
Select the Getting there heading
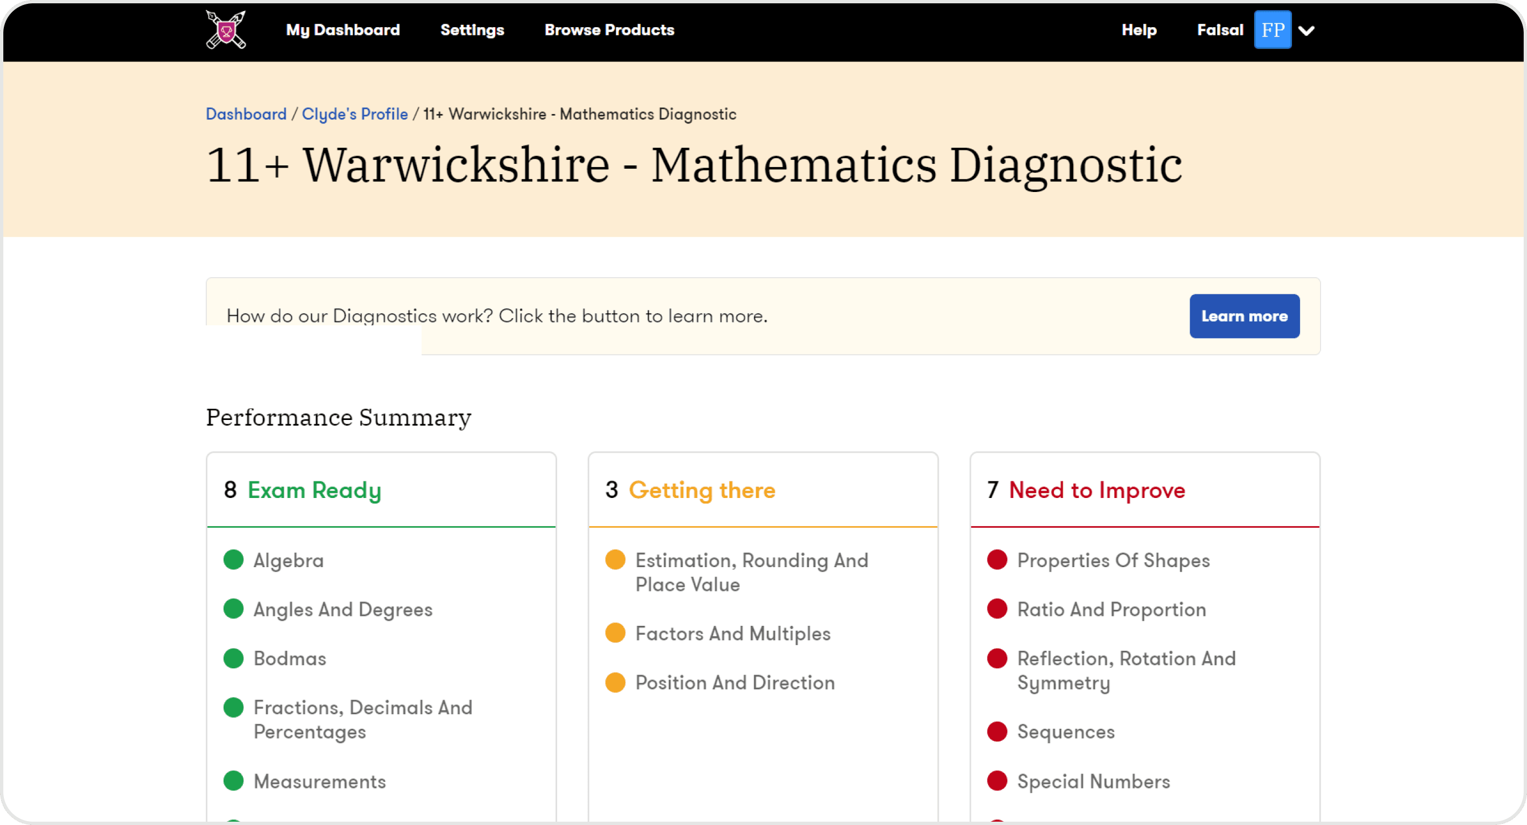tap(702, 490)
